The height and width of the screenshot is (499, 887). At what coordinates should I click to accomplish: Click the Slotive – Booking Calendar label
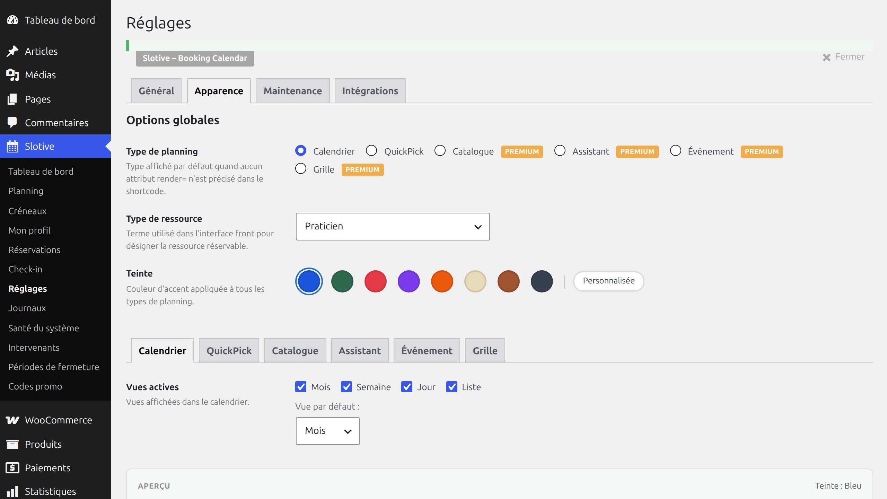click(x=195, y=58)
